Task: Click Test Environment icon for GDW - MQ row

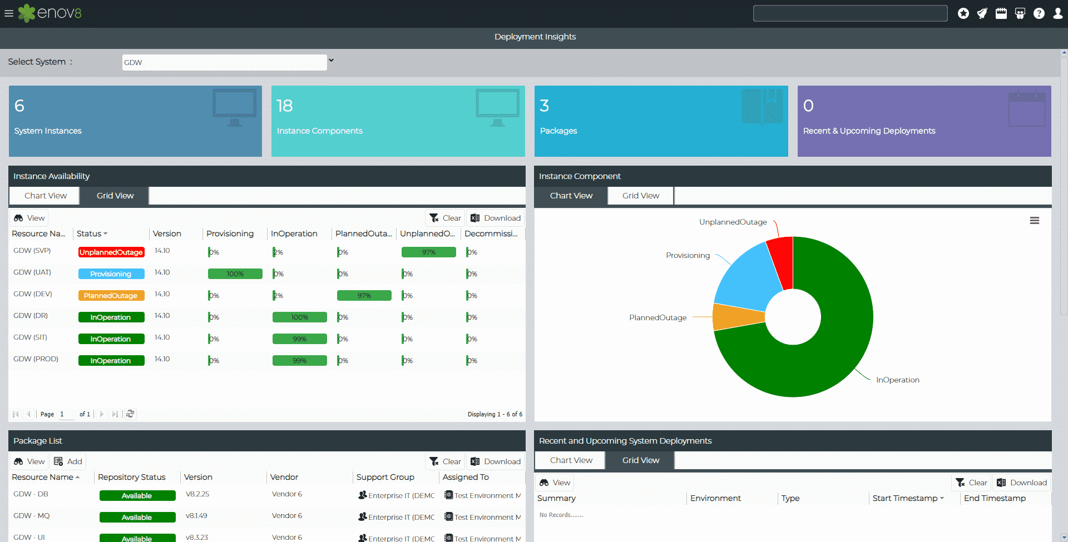Action: point(448,516)
